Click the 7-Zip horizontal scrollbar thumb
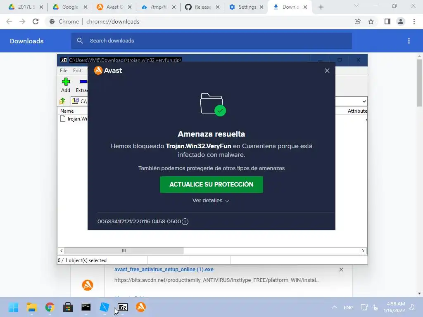This screenshot has width=423, height=317. click(x=124, y=251)
